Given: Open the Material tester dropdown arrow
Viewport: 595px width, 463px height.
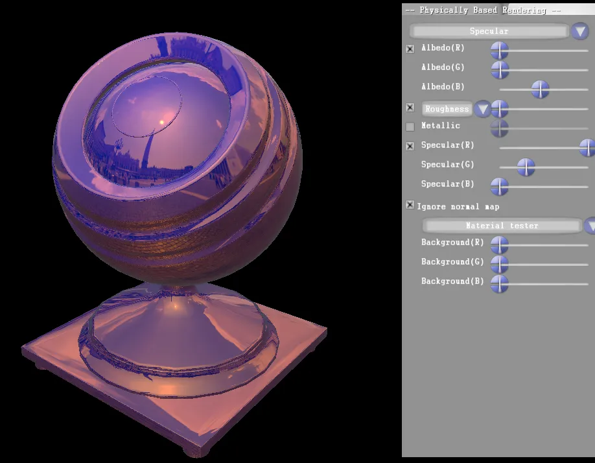Looking at the screenshot, I should click(590, 226).
